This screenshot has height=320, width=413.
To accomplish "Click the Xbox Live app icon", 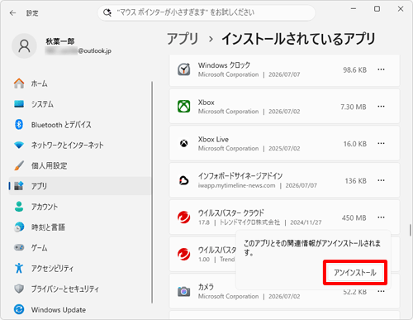I will pyautogui.click(x=183, y=144).
